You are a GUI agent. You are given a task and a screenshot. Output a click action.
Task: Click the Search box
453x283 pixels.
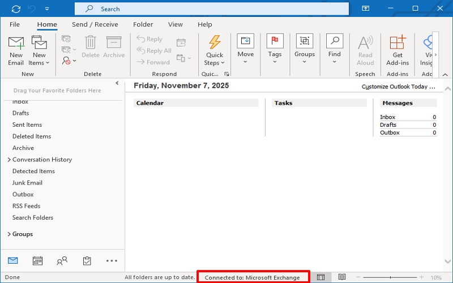tap(211, 9)
